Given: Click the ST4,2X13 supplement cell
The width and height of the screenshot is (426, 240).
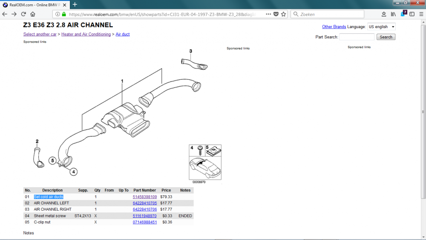Looking at the screenshot, I should (x=83, y=216).
